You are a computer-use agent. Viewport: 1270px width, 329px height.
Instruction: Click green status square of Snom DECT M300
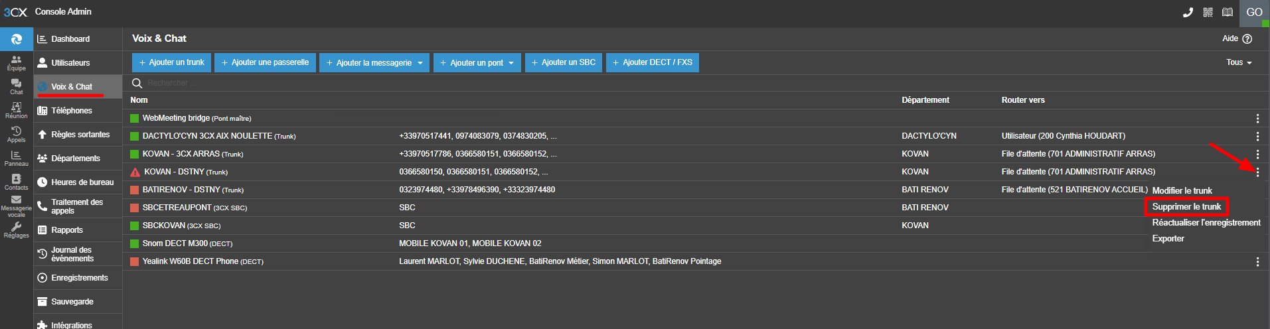point(134,243)
